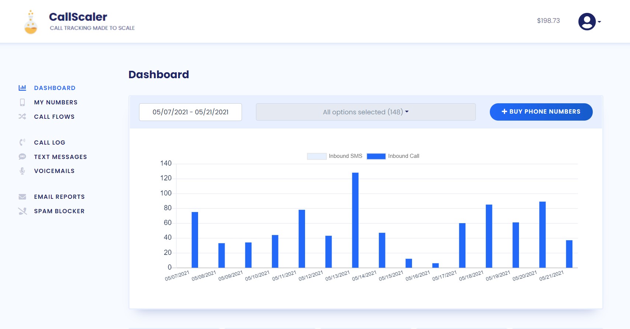630x329 pixels.
Task: Click the My Numbers phone icon
Action: click(22, 102)
